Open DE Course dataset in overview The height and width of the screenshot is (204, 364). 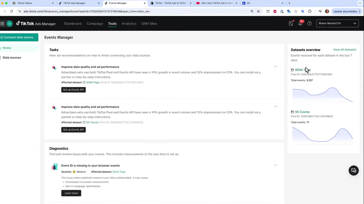302,112
